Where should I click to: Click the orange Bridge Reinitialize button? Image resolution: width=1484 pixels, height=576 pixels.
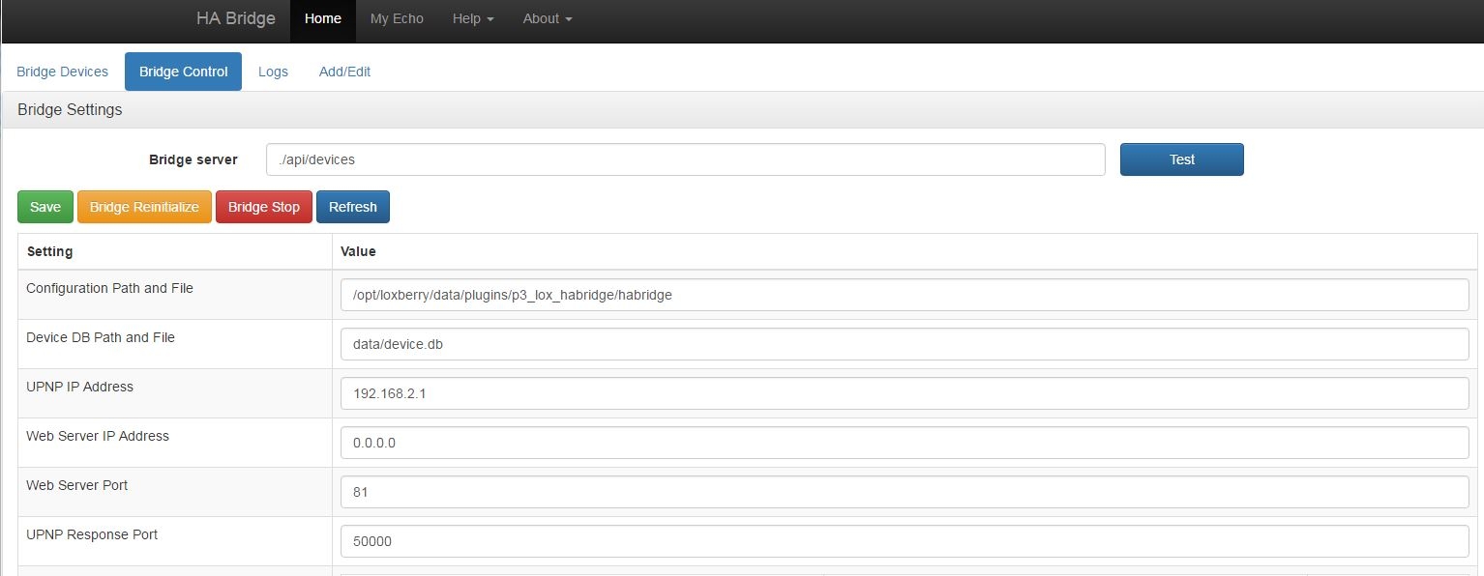coord(144,207)
